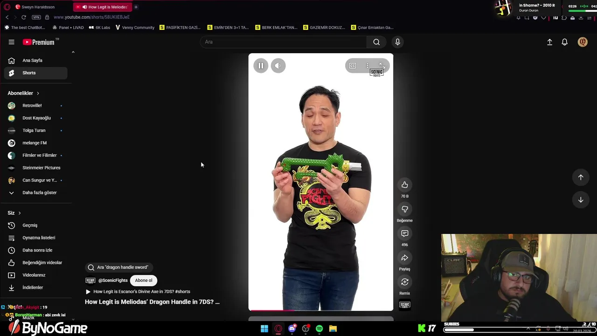Click the search magnifier button
This screenshot has height=336, width=597.
[x=376, y=42]
